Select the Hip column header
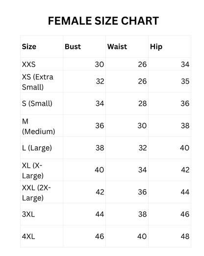 (156, 47)
